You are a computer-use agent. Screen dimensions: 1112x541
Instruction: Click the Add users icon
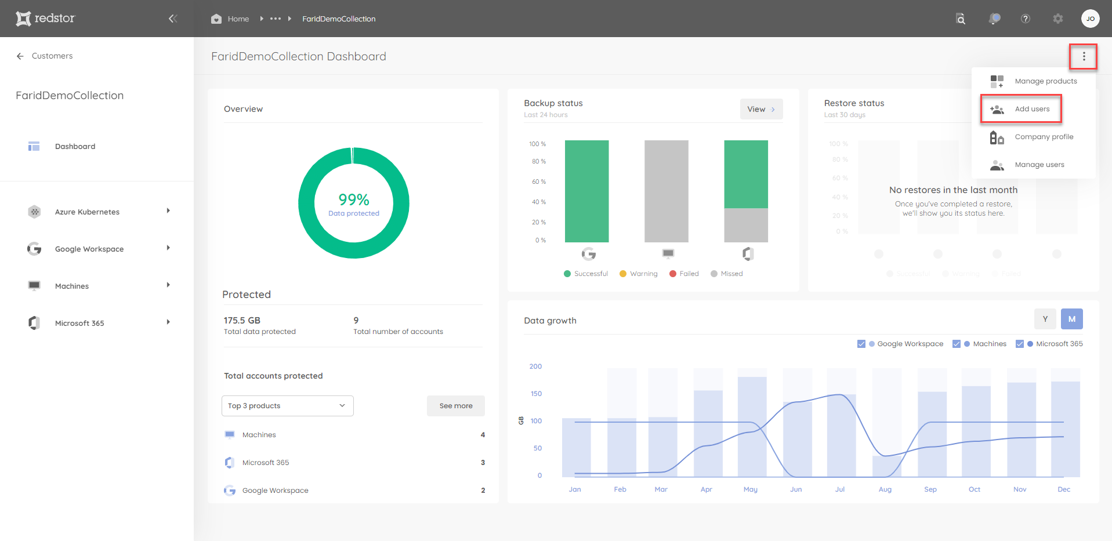(997, 109)
